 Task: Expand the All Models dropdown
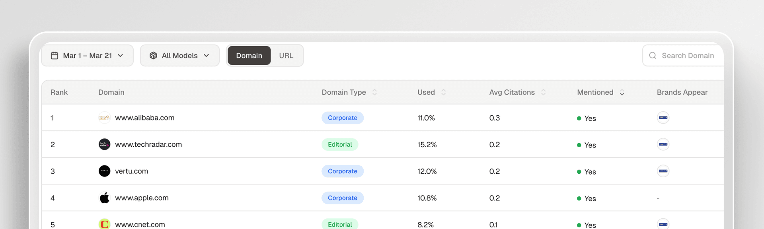coord(179,56)
